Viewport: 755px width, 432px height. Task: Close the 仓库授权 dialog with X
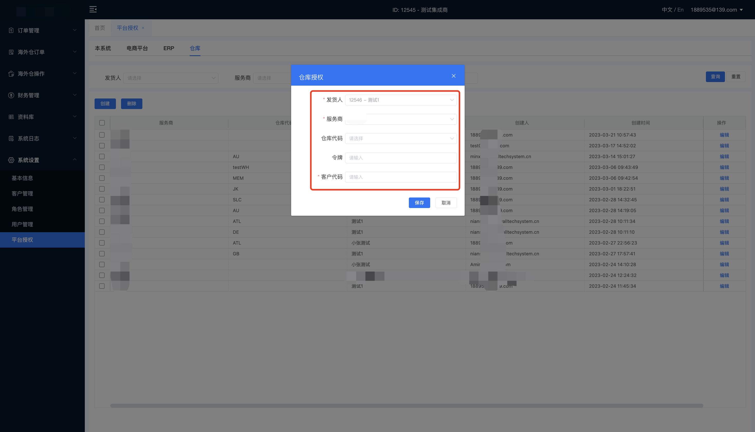454,76
